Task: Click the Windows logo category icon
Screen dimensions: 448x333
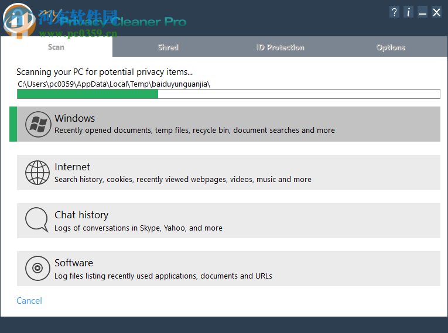Action: [x=38, y=124]
